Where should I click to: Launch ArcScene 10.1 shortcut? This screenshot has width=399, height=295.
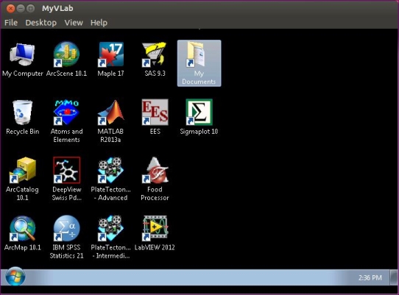pos(66,60)
